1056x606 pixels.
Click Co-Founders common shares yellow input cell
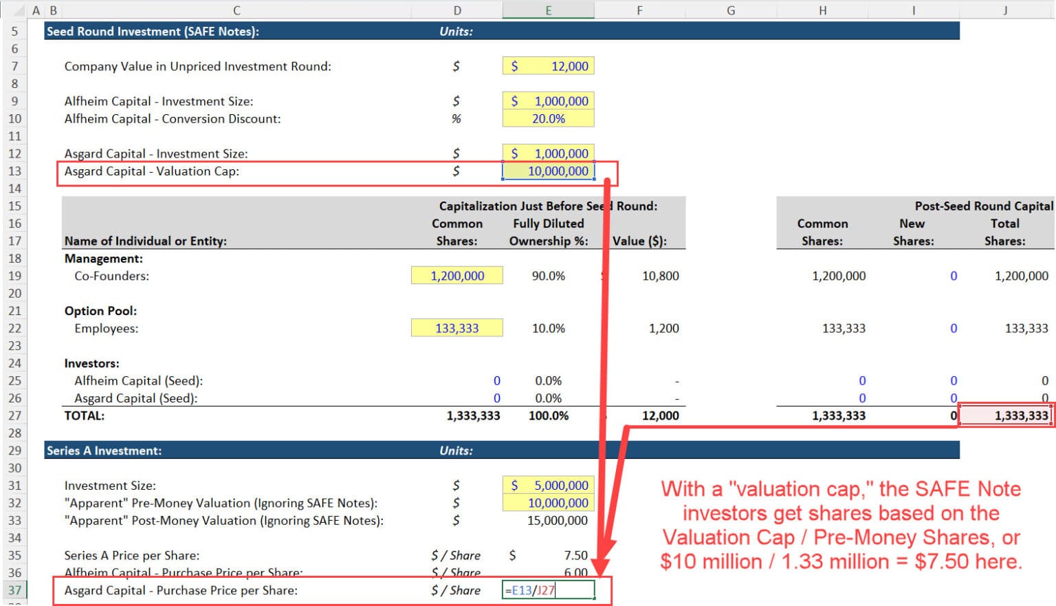[x=456, y=276]
